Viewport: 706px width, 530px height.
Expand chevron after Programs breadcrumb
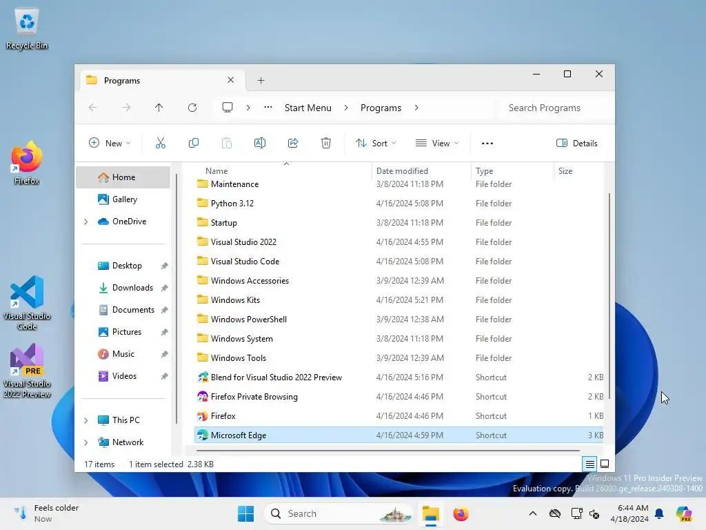click(416, 108)
